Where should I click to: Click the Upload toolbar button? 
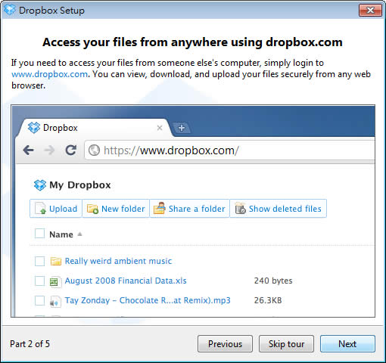(x=56, y=209)
